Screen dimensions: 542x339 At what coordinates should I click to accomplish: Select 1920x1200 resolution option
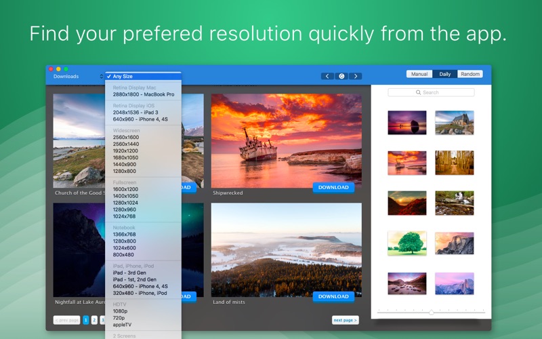(143, 151)
